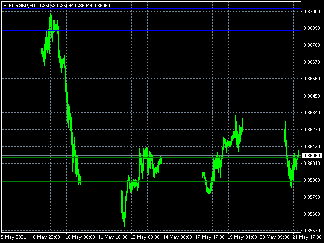The image size is (324, 243).
Task: Click the 0.85900 price scale label
Action: coord(312,180)
